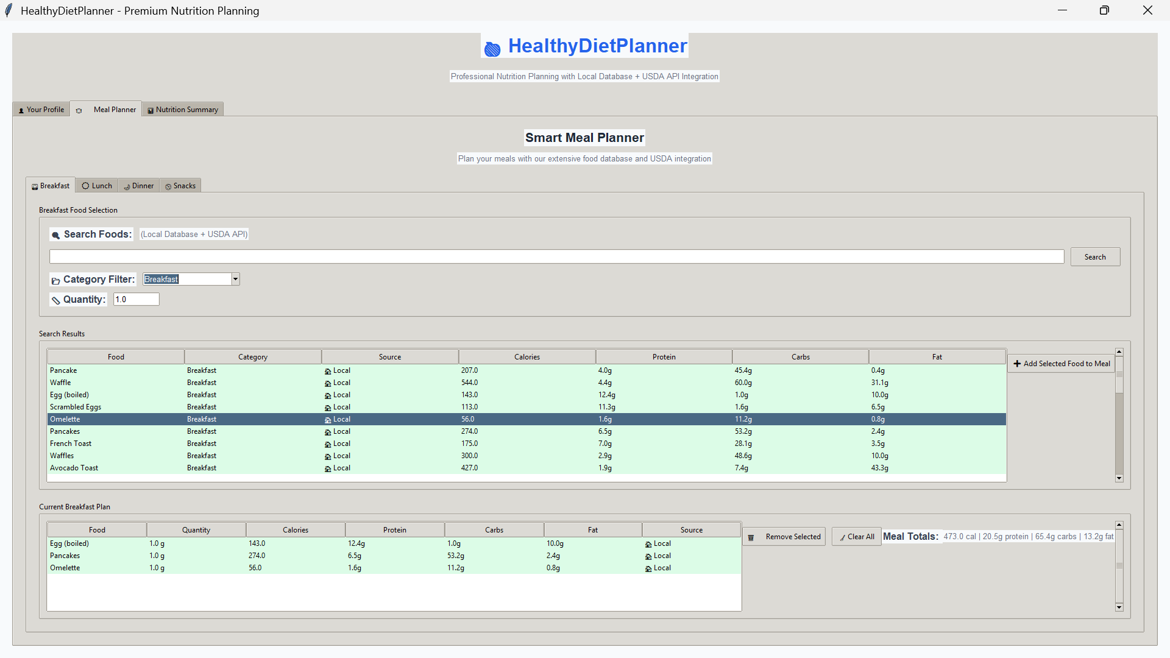
Task: Click the Clear All button
Action: point(857,537)
